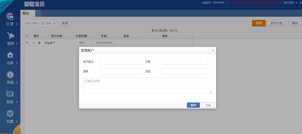302x134 pixels.
Task: Open the 仓库 warehouse house icon
Action: pyautogui.click(x=10, y=55)
